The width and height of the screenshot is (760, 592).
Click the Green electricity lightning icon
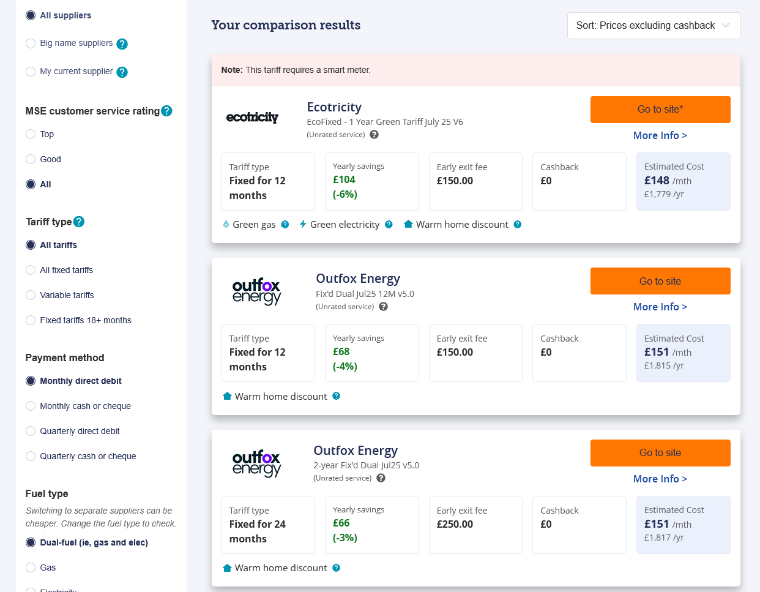click(303, 225)
